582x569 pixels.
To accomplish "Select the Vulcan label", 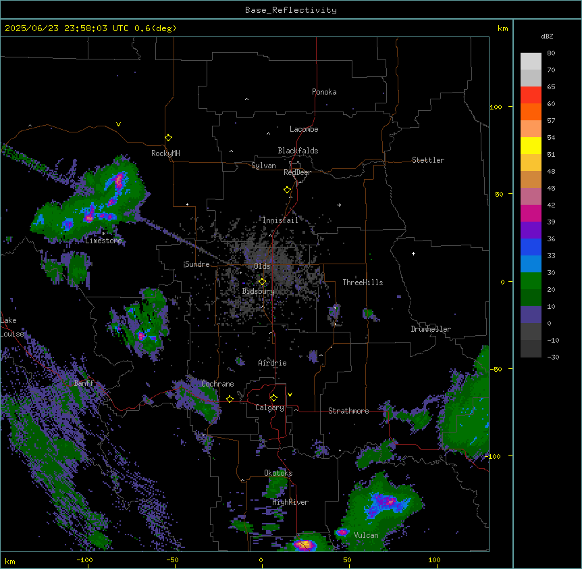I will click(367, 535).
